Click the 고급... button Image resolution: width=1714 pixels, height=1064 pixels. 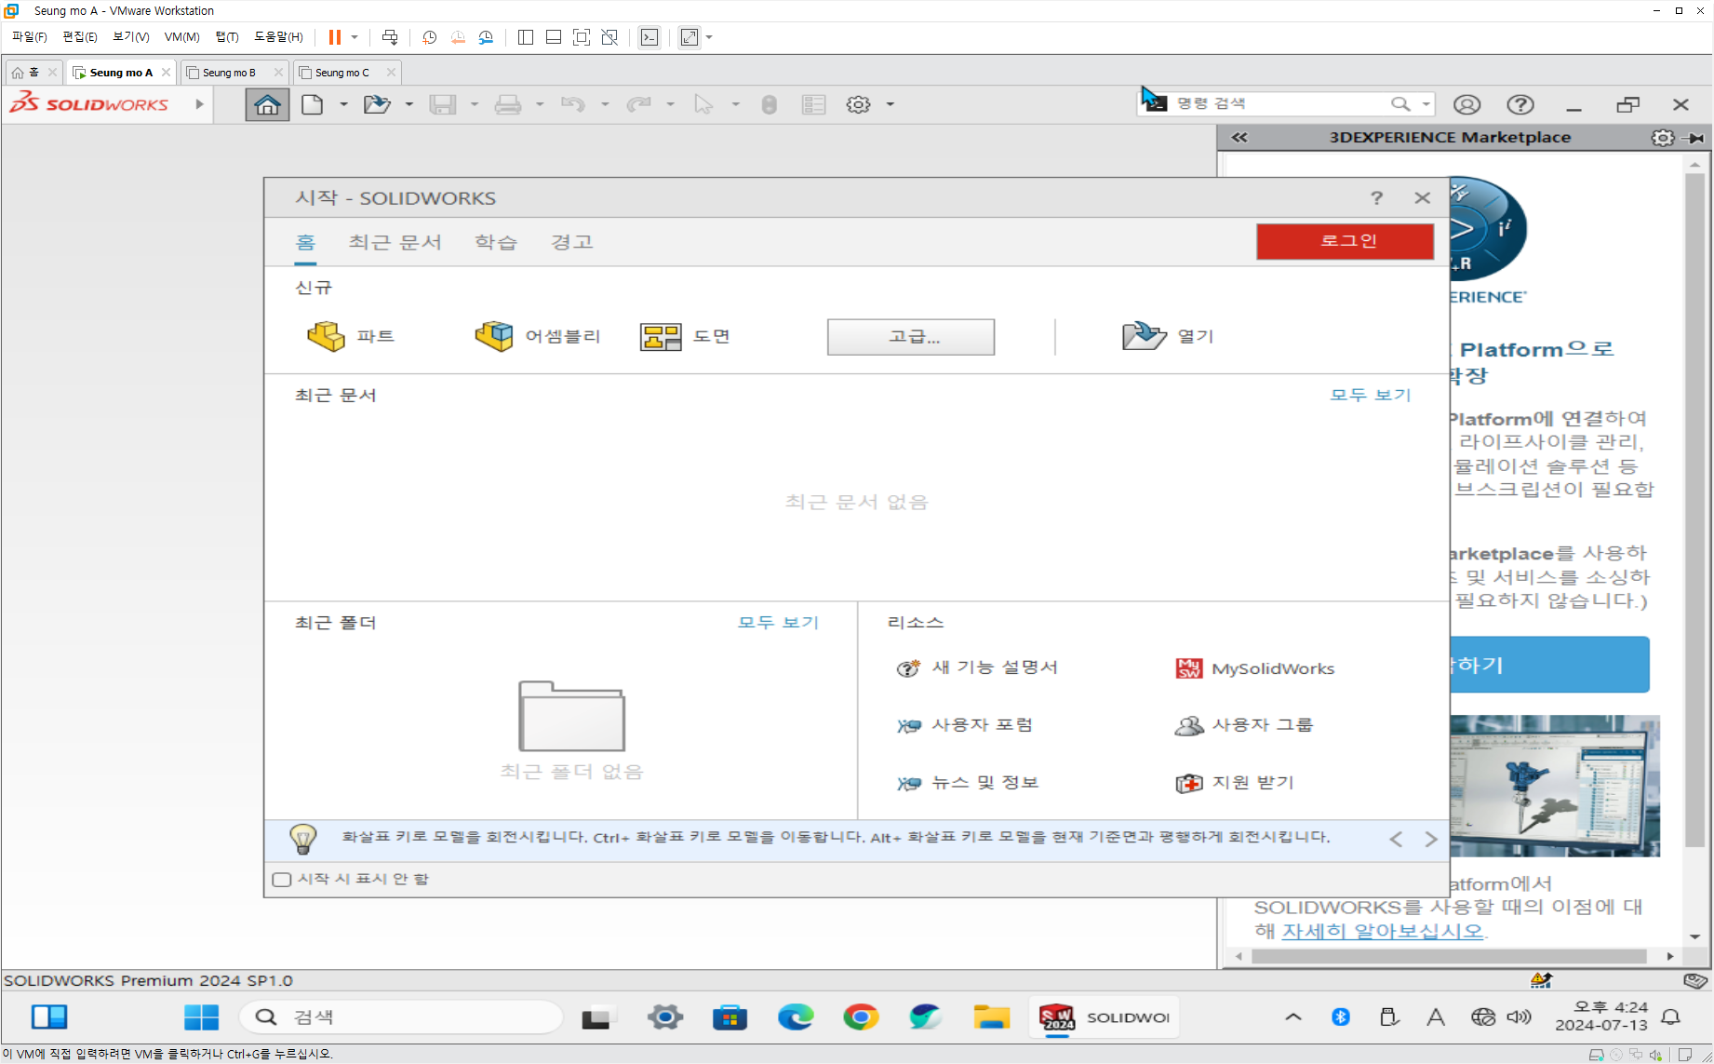tap(911, 337)
